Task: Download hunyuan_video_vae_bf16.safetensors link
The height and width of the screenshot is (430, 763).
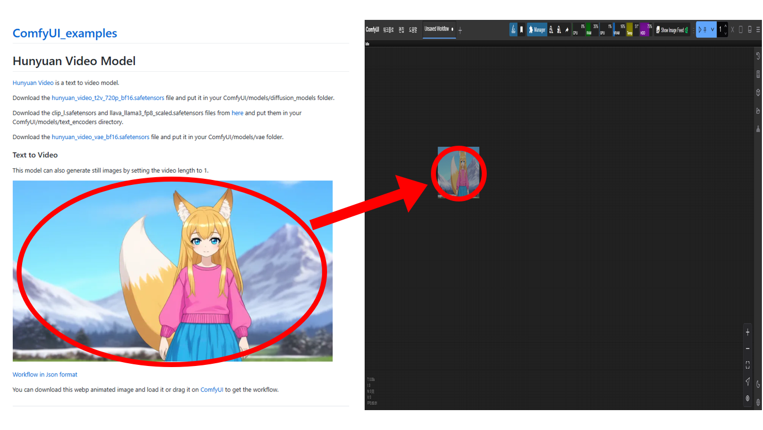Action: 101,137
